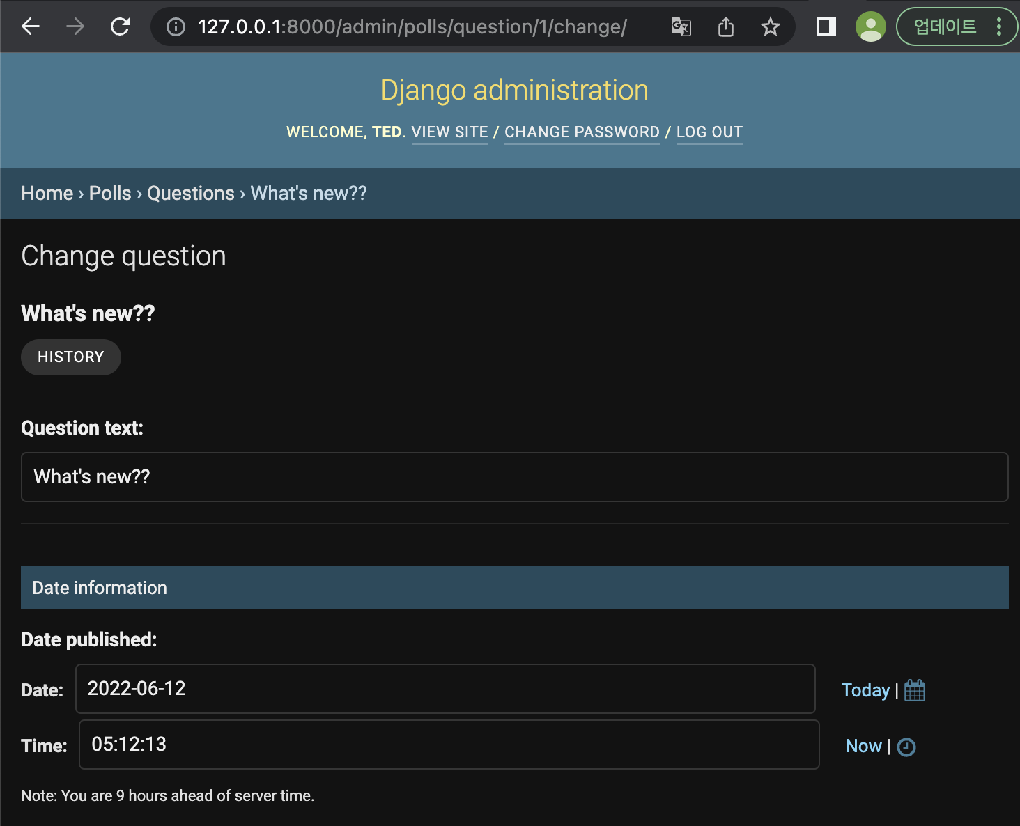Open the clock time picker icon
The width and height of the screenshot is (1020, 826).
point(906,747)
